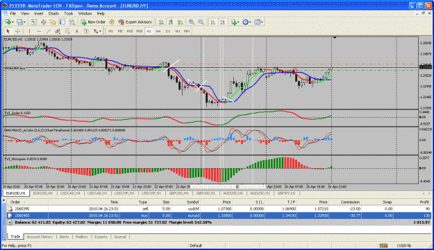434x250 pixels.
Task: Switch to M1 timeframe
Action: (110, 31)
